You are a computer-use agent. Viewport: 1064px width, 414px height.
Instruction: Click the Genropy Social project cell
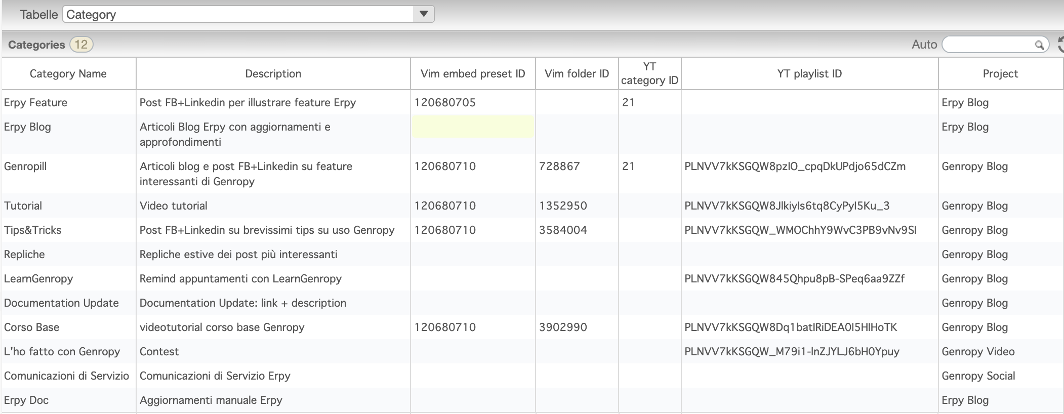[x=978, y=376]
